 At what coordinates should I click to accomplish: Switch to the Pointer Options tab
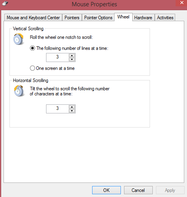tap(98, 18)
